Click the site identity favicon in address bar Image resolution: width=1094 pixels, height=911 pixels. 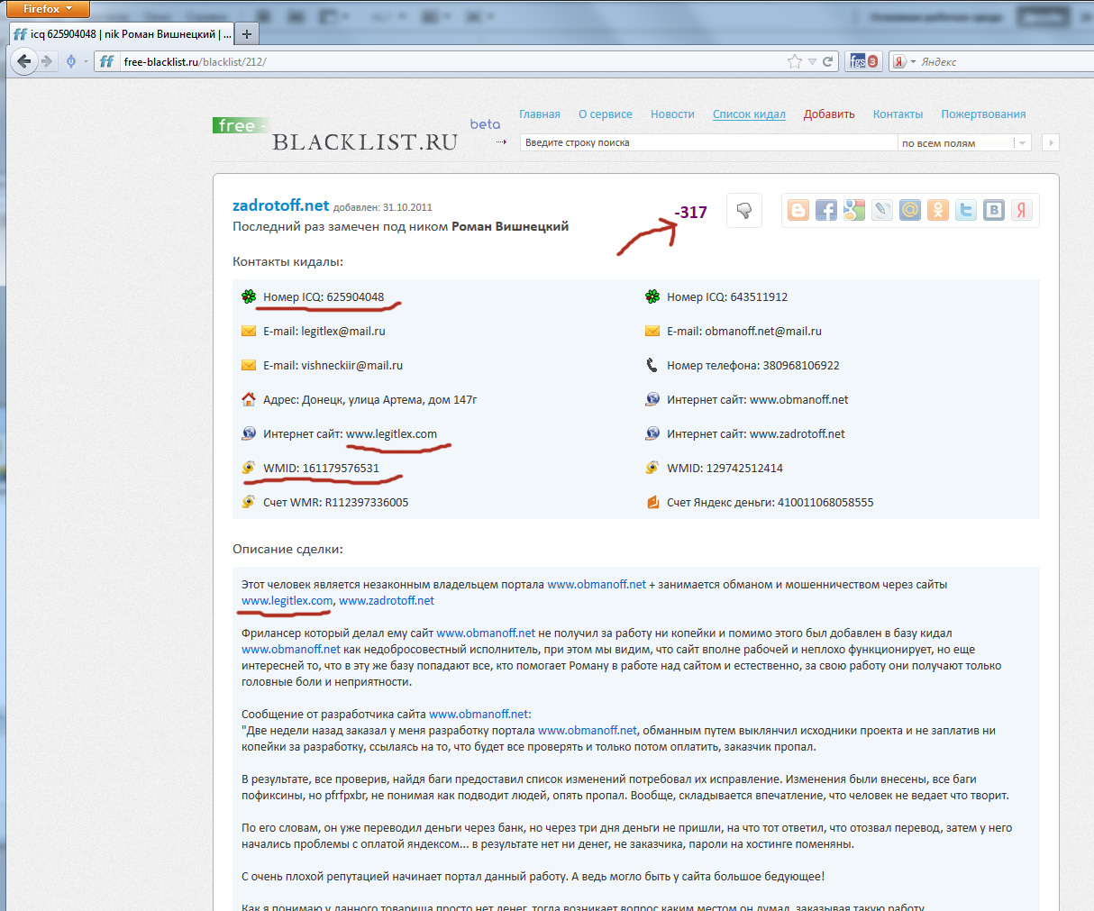coord(106,61)
